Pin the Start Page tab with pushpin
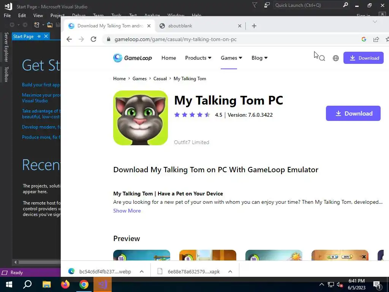389x292 pixels. tap(39, 36)
